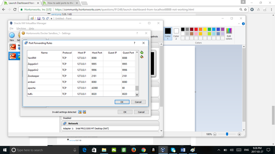The width and height of the screenshot is (275, 154).
Task: Open Paint help question mark icon
Action: [243, 24]
